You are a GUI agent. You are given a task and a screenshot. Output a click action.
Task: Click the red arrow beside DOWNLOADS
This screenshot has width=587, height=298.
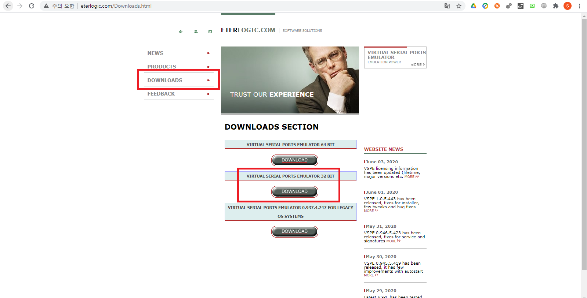[x=208, y=81]
